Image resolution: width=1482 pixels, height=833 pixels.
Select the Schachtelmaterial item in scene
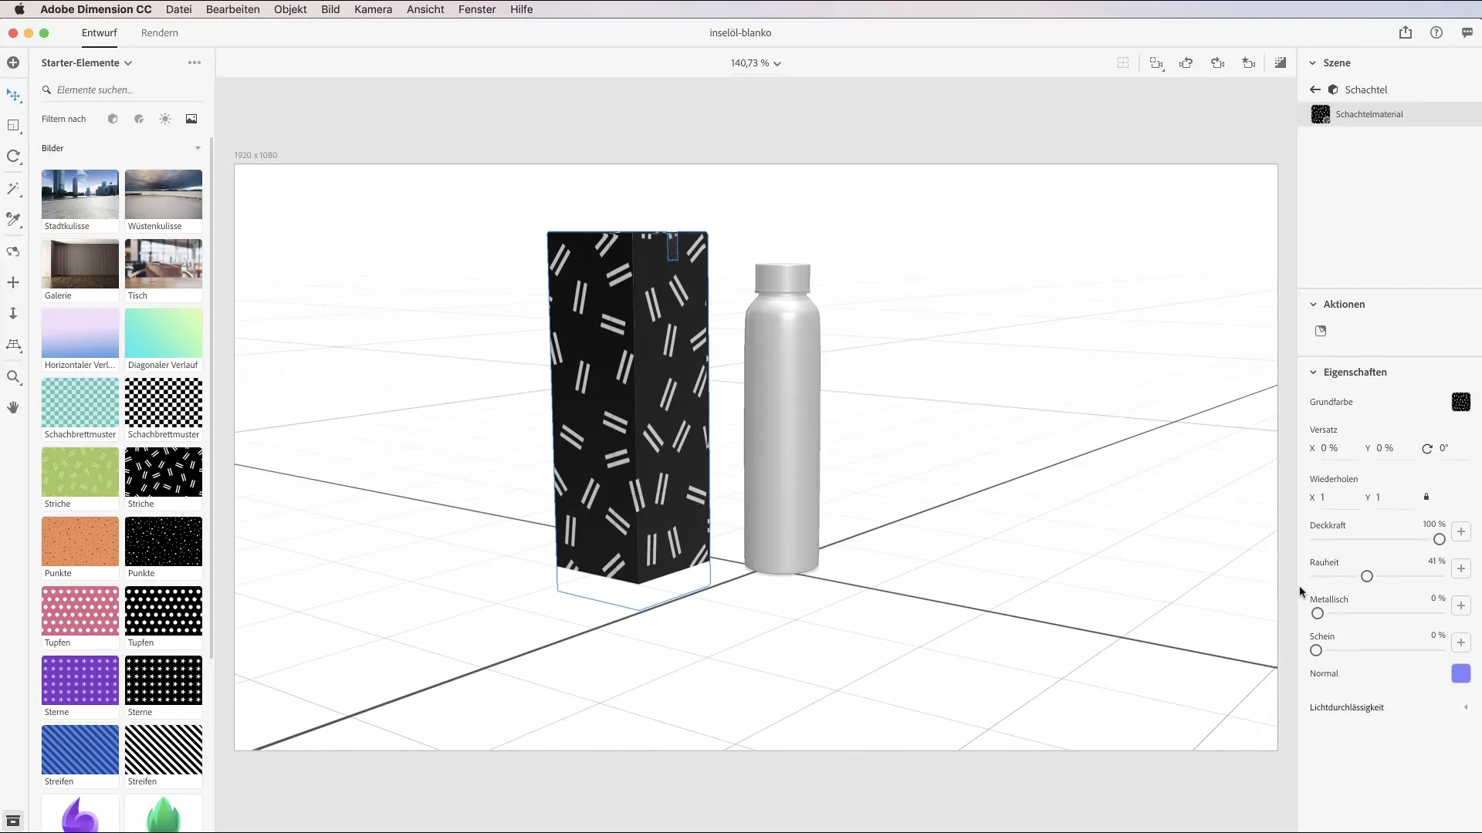[1389, 114]
